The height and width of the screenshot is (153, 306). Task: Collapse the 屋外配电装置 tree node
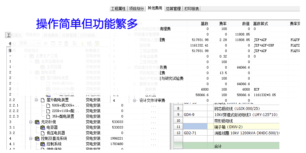[36, 100]
